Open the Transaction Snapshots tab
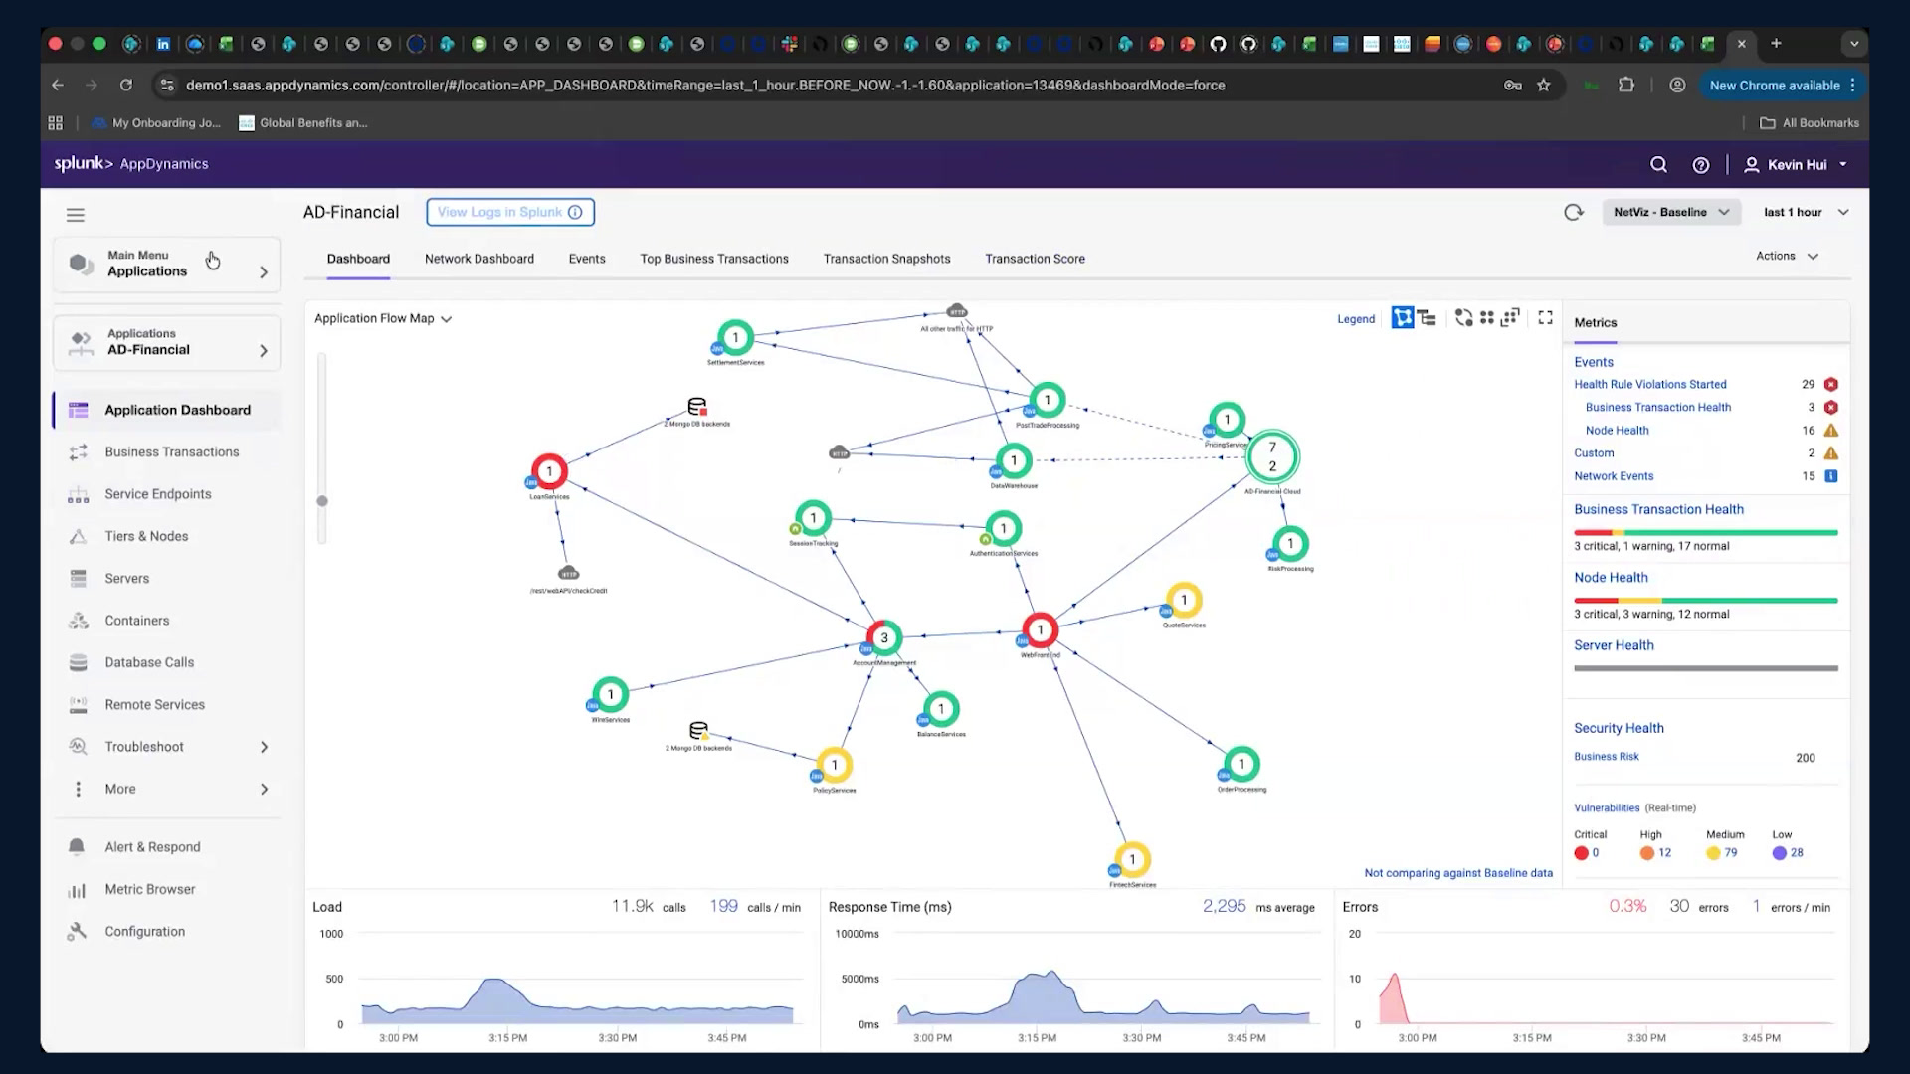 (x=886, y=259)
